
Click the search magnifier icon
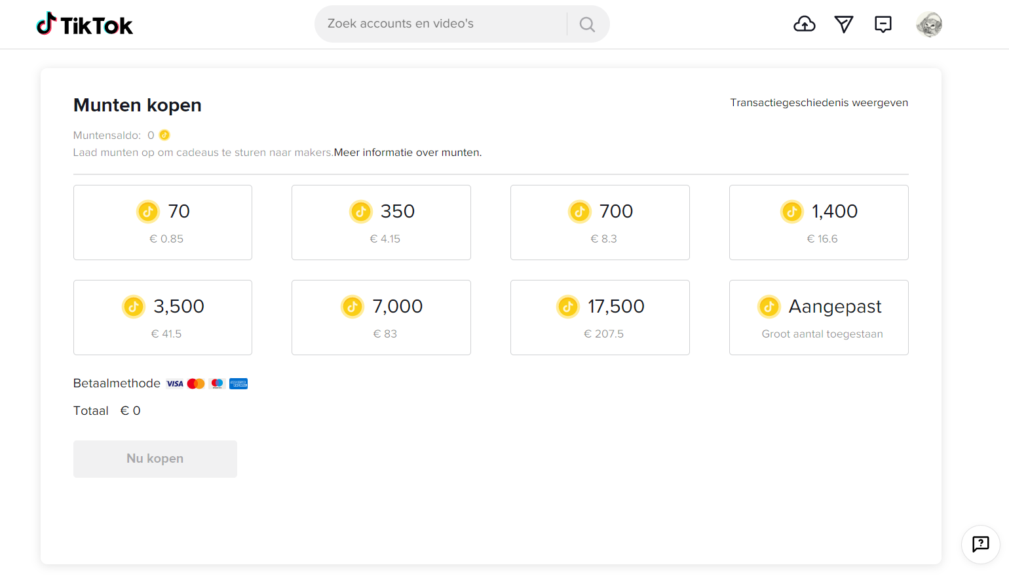coord(588,24)
